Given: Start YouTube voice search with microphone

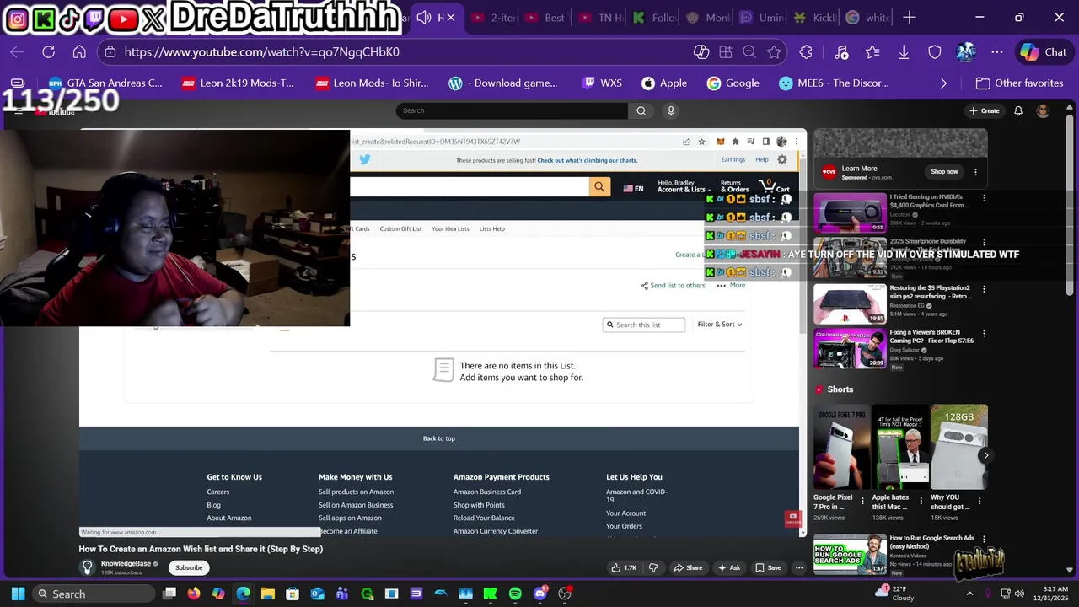Looking at the screenshot, I should pos(671,110).
